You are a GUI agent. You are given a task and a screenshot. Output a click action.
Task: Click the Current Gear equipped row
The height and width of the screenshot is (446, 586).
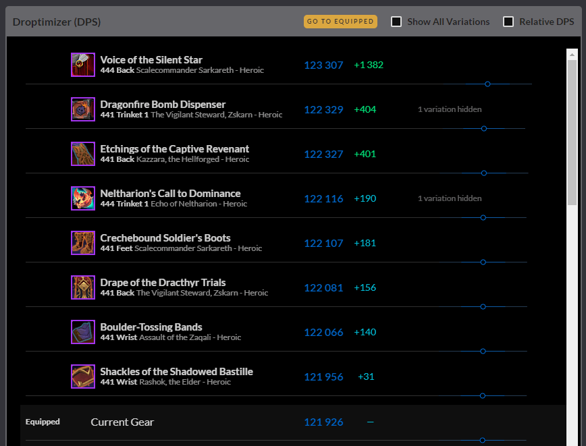point(122,422)
